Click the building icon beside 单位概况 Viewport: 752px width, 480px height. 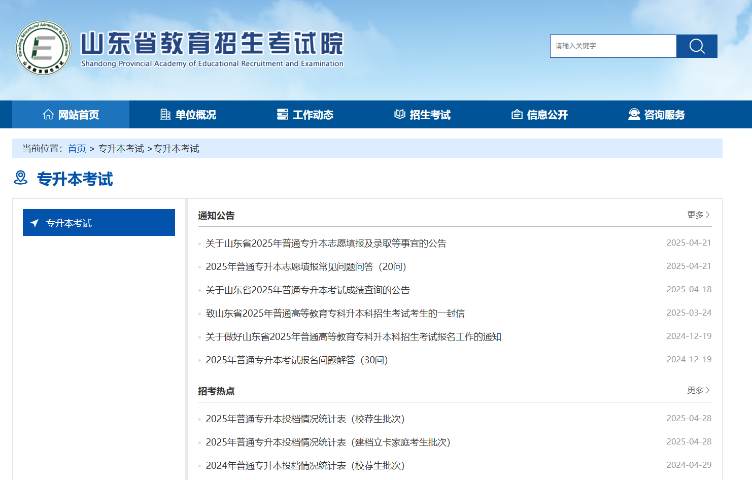[165, 115]
